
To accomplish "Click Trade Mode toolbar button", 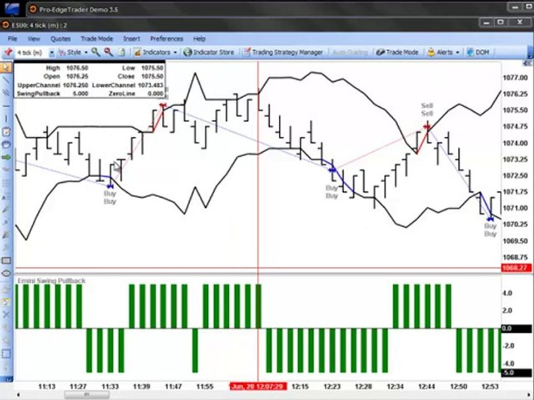I will [397, 52].
